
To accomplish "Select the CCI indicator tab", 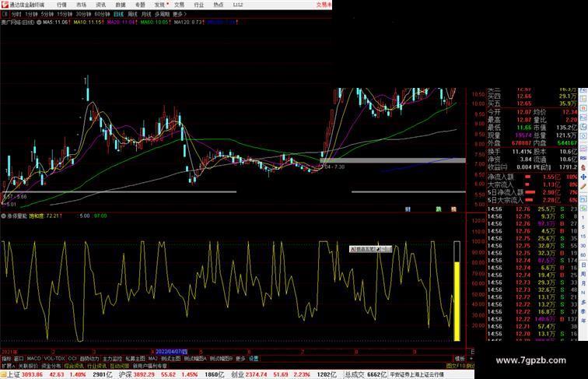I will (x=72, y=359).
